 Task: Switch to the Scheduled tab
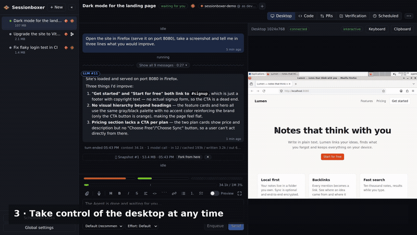(x=386, y=16)
